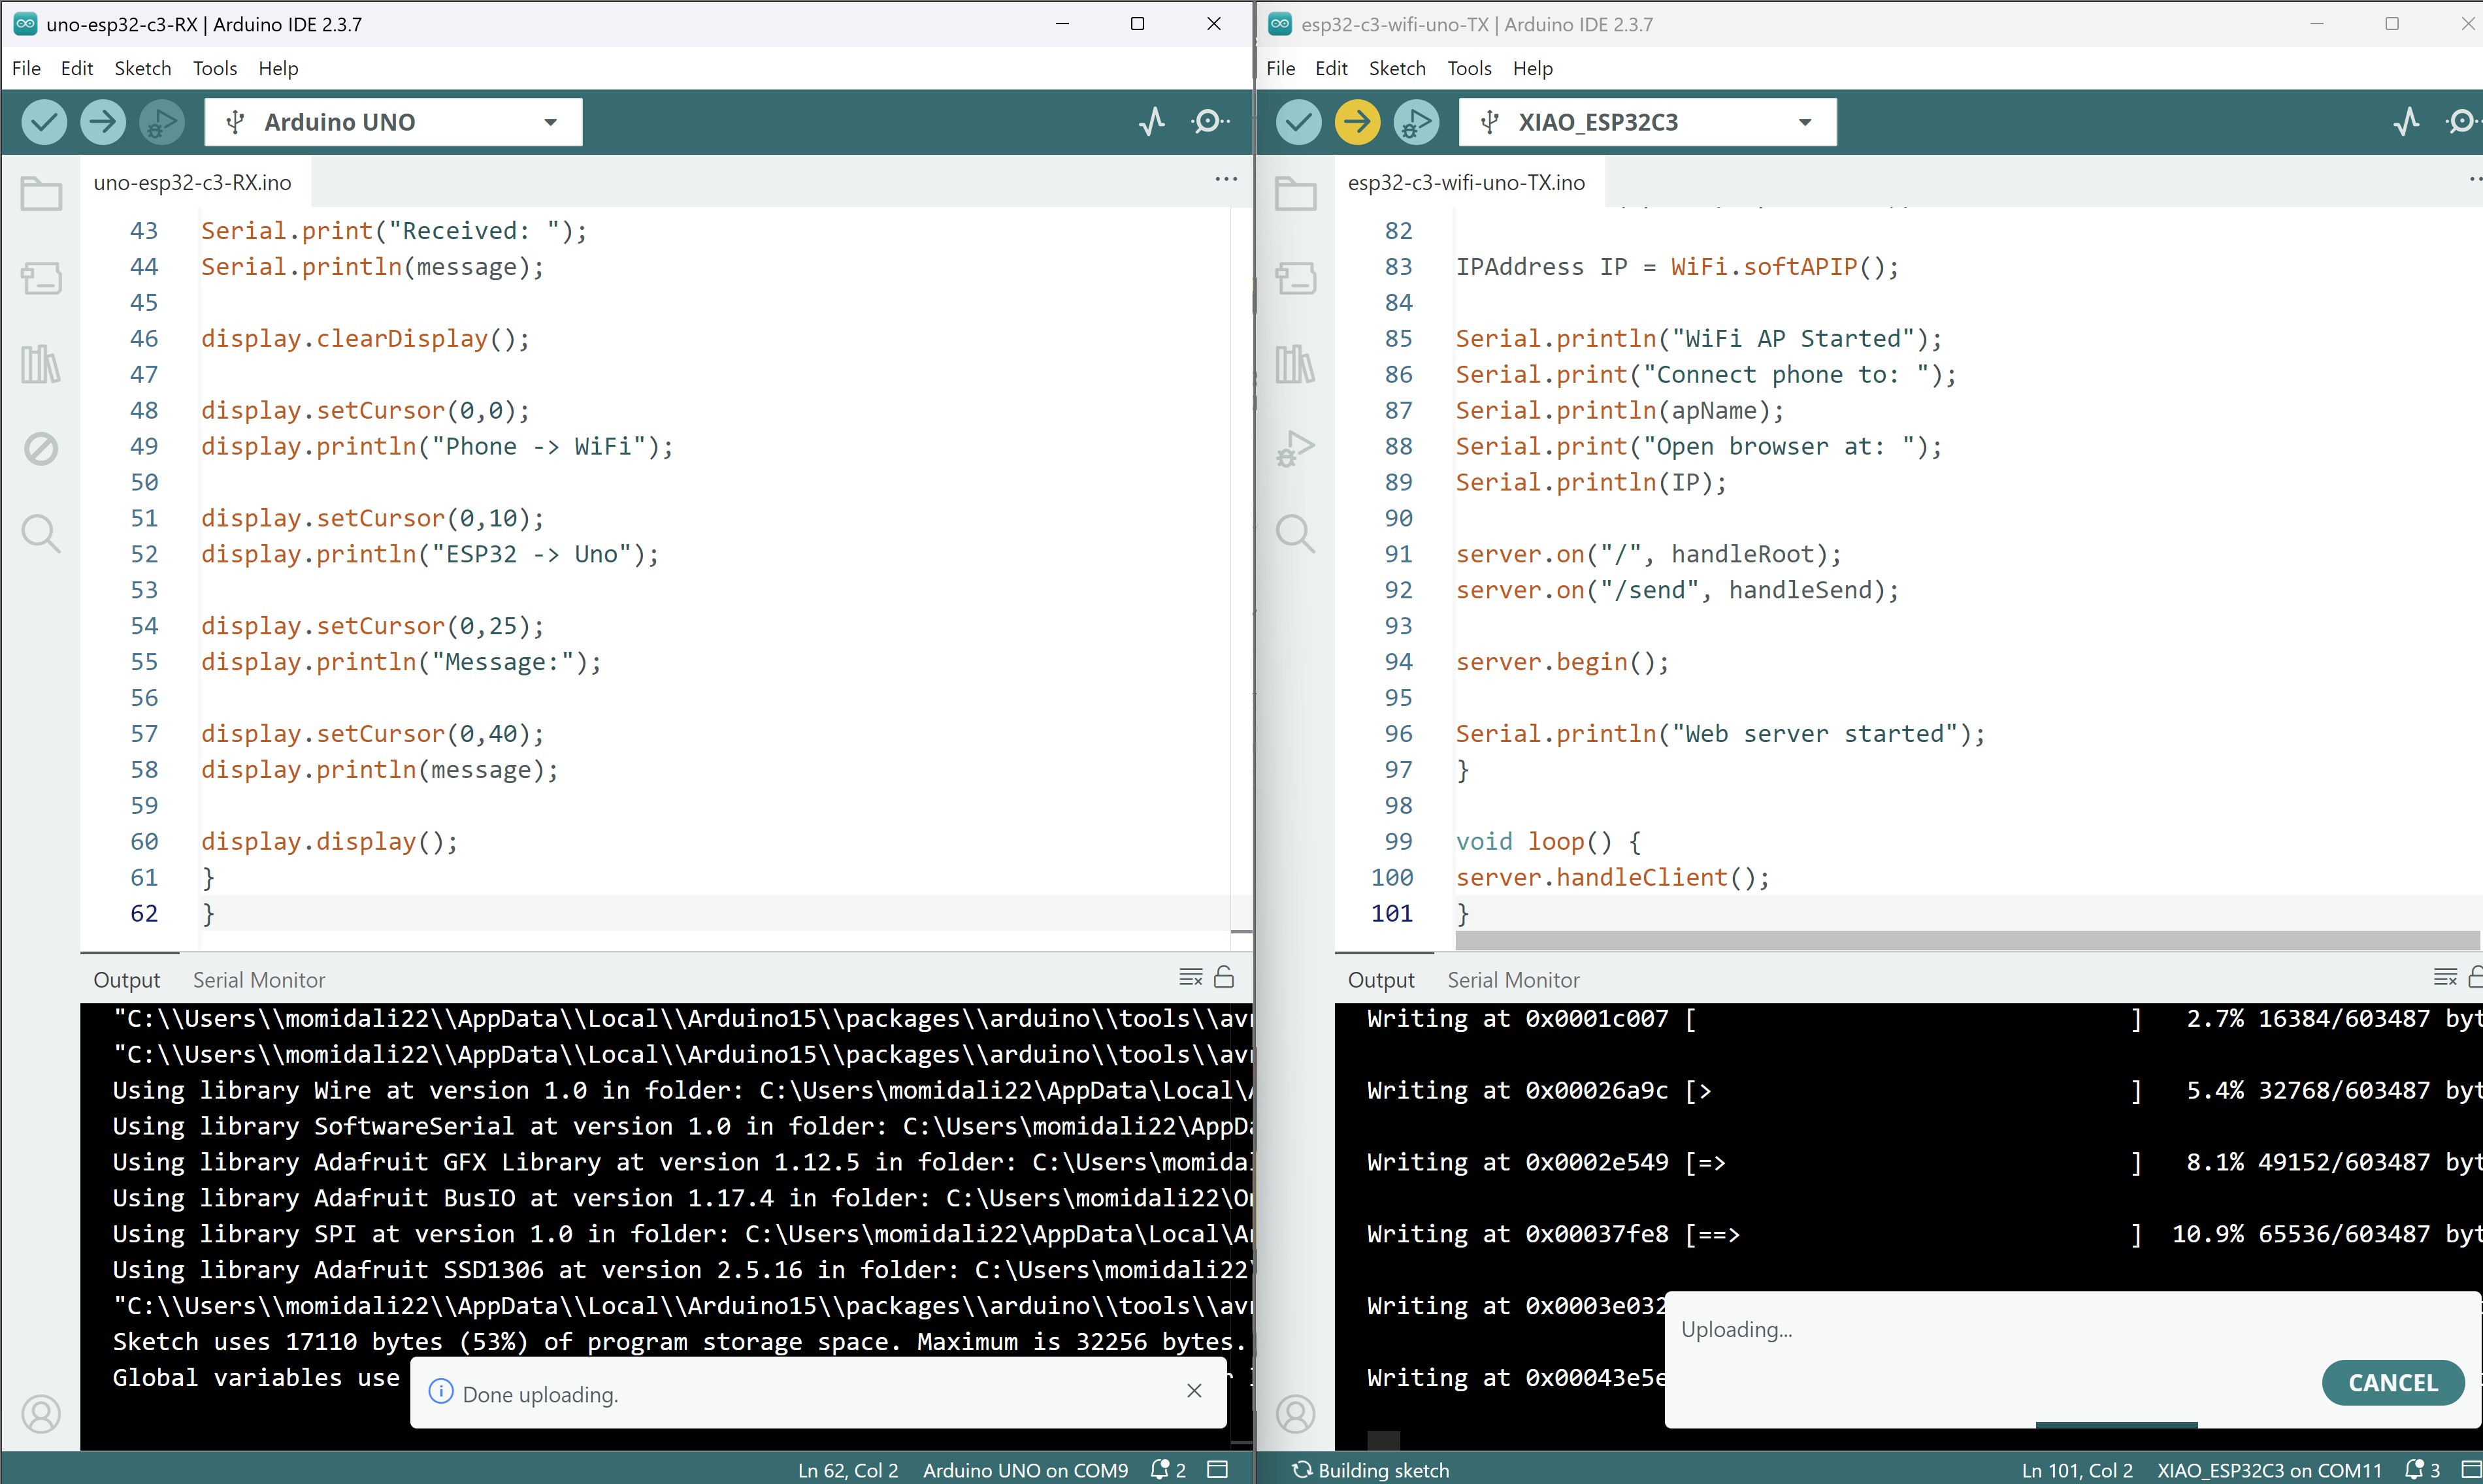Open Sketchbook folder in right window sidebar
Viewport: 2483px width, 1484px height.
pyautogui.click(x=1296, y=193)
